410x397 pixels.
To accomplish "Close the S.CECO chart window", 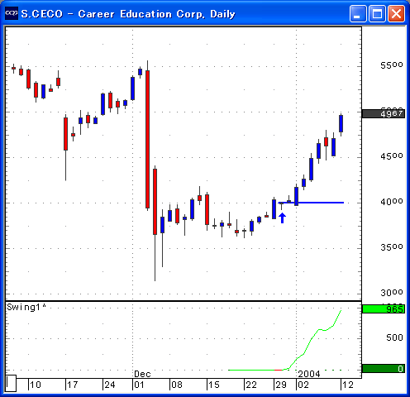I will click(396, 13).
